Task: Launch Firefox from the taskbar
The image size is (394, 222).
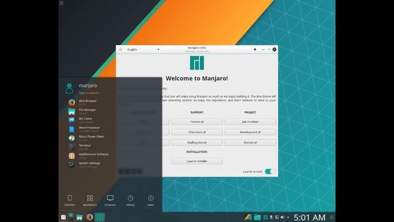Action: coord(89,217)
